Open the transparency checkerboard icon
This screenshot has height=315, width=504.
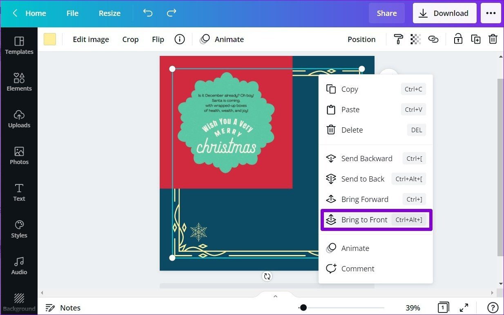415,39
